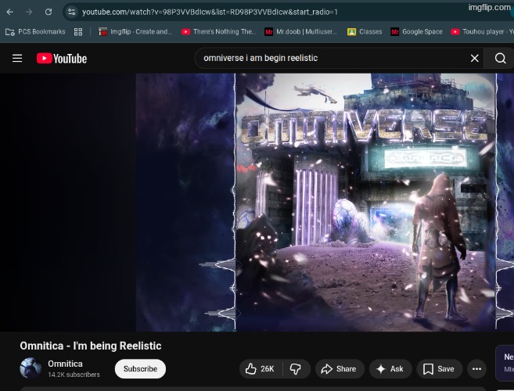Image resolution: width=514 pixels, height=391 pixels.
Task: Save video to a playlist
Action: click(x=439, y=369)
